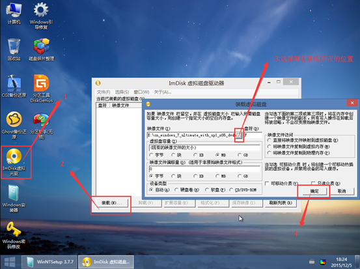This screenshot has height=269, width=360.
Task: Select GB unit under 虚拟盘容量
Action: (x=243, y=155)
